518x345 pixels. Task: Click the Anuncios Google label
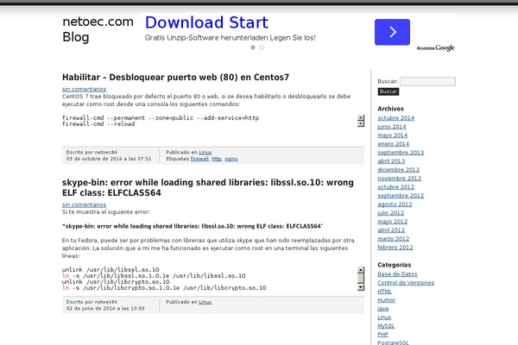[x=435, y=48]
